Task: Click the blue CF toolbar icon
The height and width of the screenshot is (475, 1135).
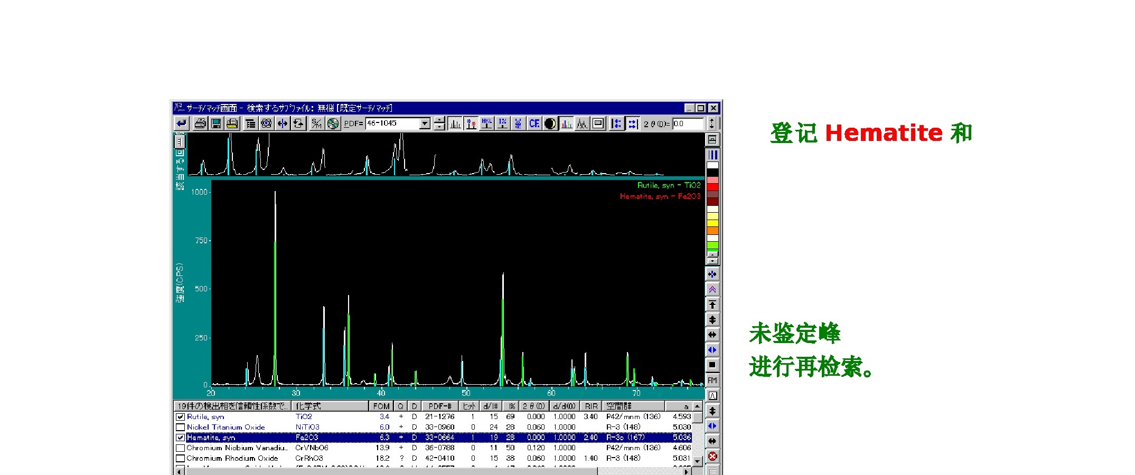Action: pyautogui.click(x=534, y=123)
